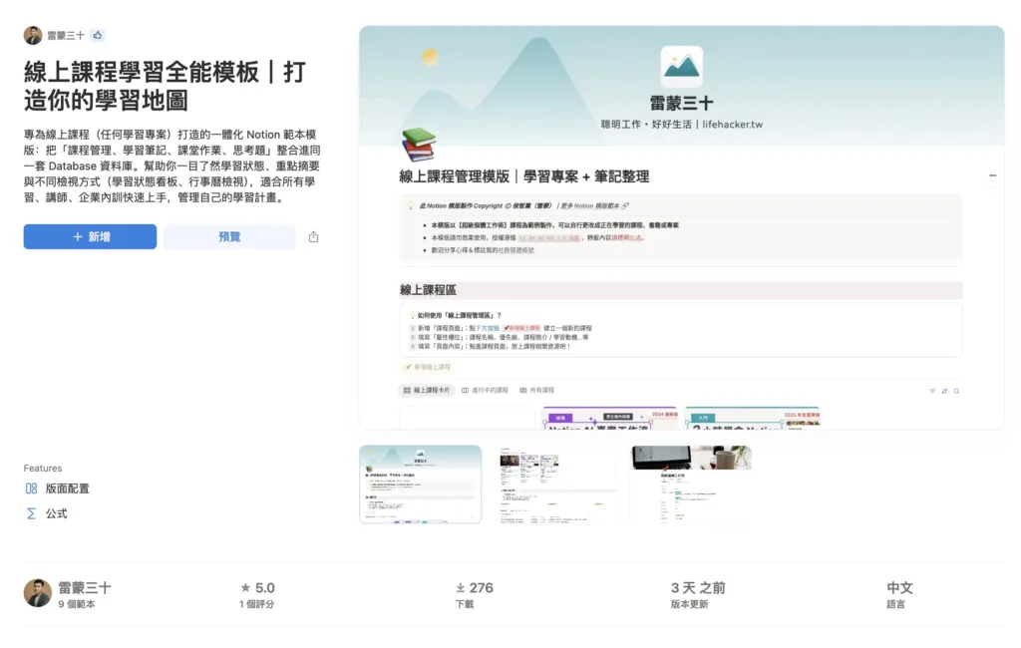Image resolution: width=1021 pixels, height=648 pixels.
Task: Select the third template preview thumbnail
Action: point(691,485)
